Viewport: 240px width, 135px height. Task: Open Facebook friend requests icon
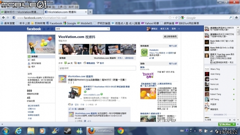coord(44,29)
